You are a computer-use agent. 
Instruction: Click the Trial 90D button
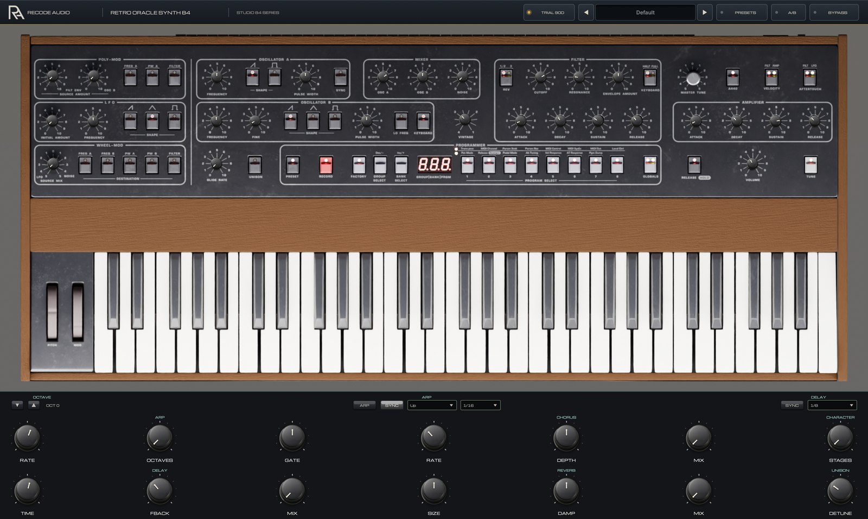[x=549, y=12]
